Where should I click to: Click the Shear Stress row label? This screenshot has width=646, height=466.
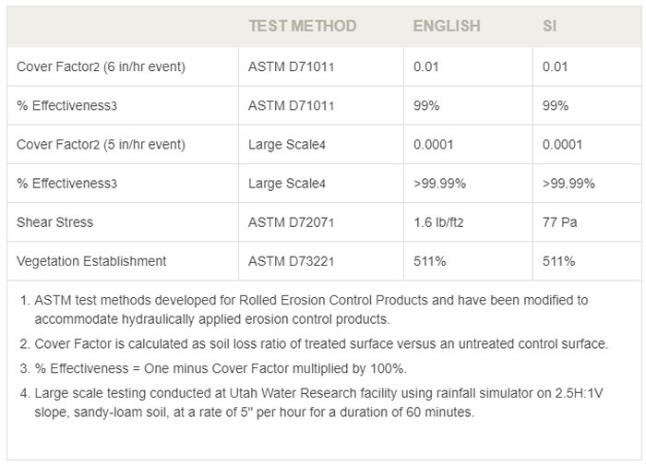(x=55, y=222)
